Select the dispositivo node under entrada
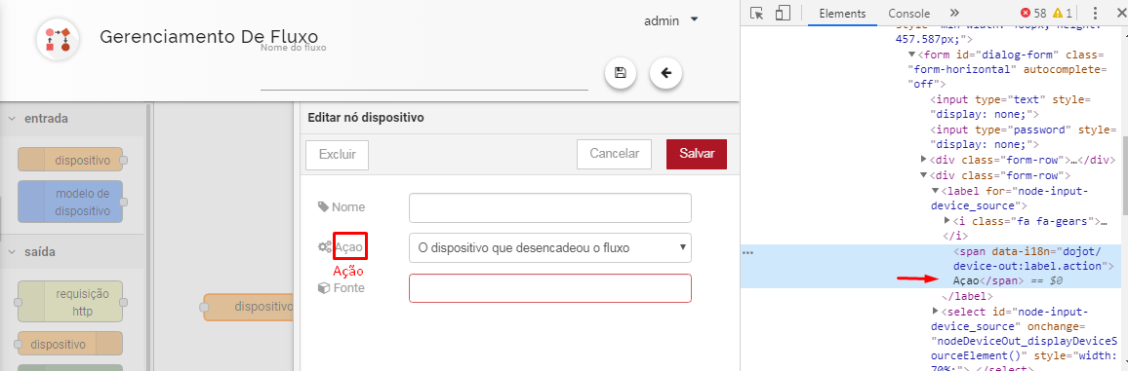Screen dimensions: 1128x371 (70, 160)
